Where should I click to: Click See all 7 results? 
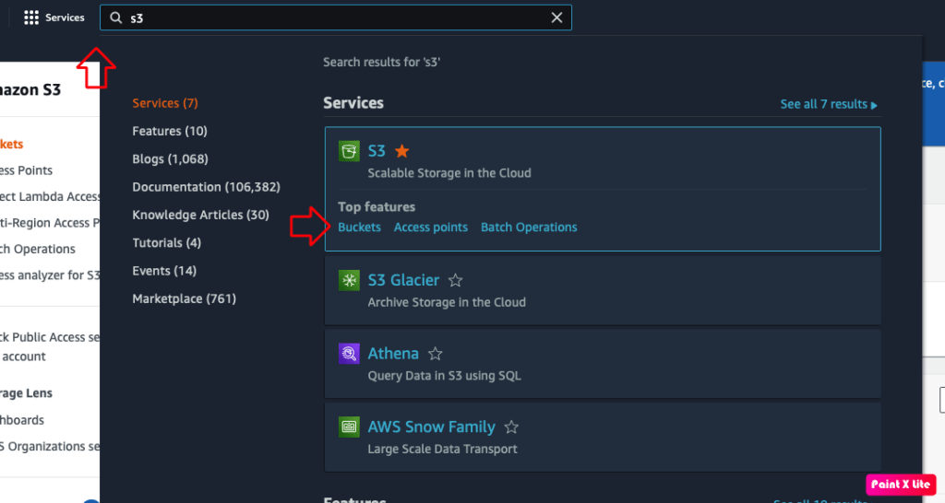[829, 104]
